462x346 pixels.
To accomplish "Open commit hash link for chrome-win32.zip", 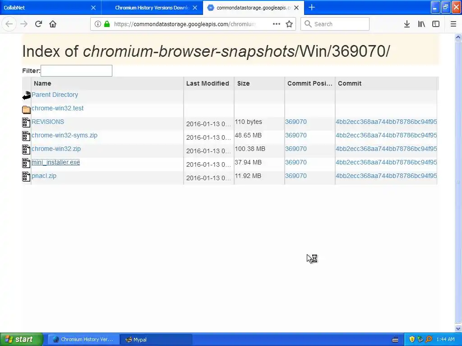I will [x=386, y=149].
